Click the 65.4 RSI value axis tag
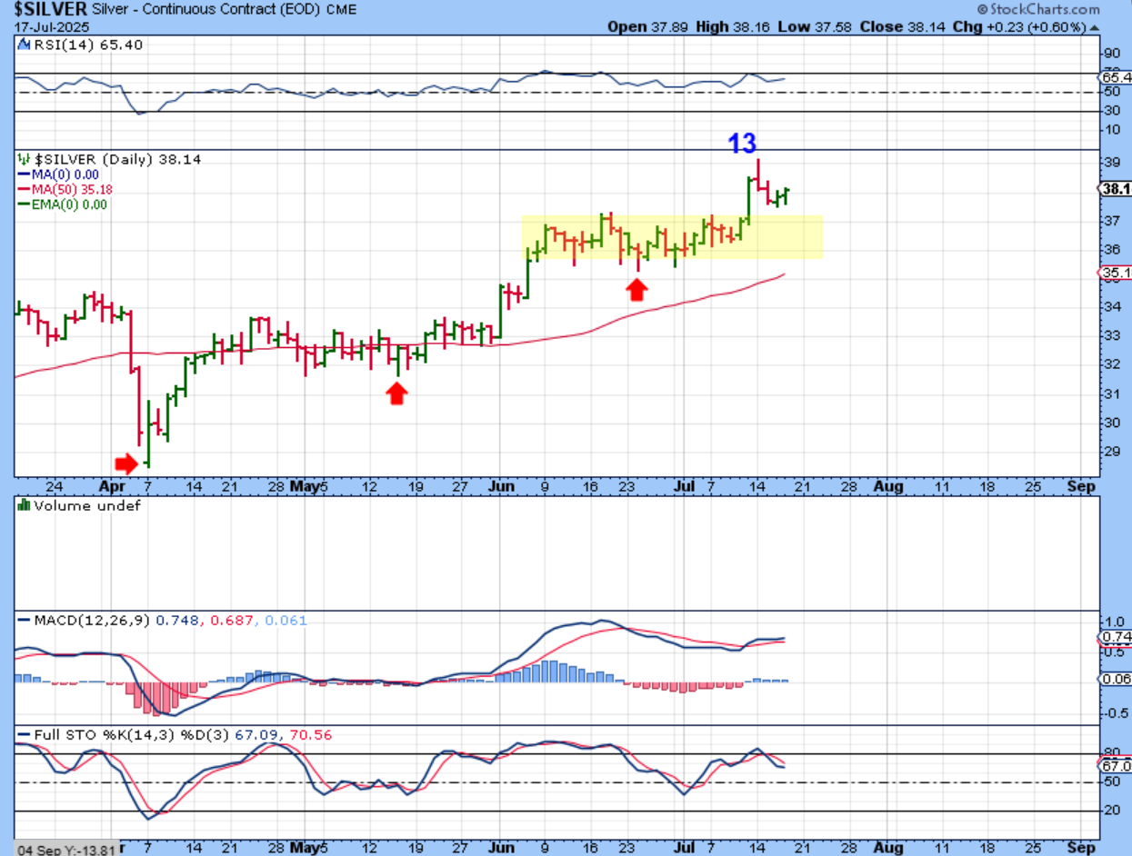The image size is (1132, 856). tap(1115, 78)
